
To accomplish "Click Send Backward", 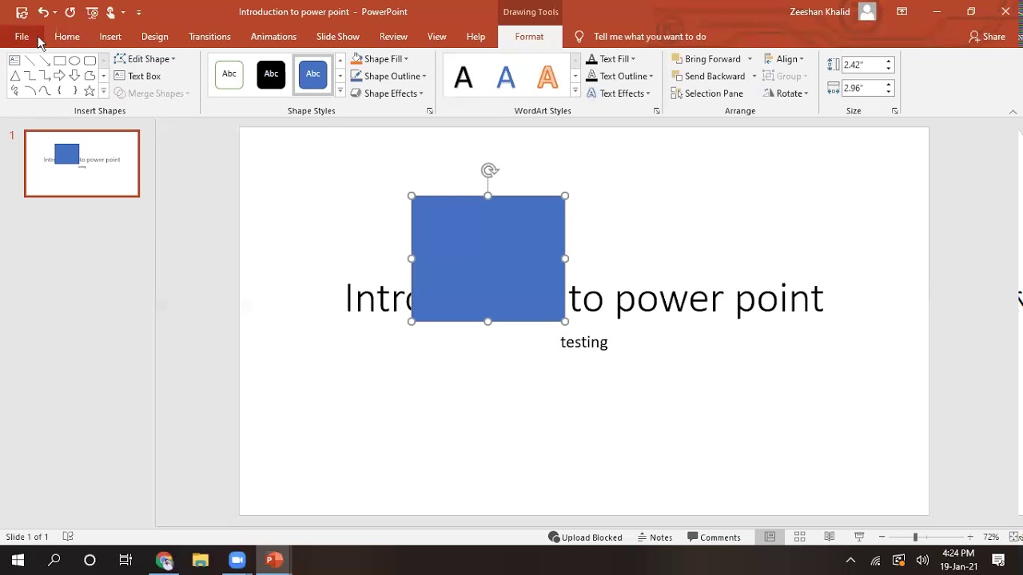I will 708,76.
